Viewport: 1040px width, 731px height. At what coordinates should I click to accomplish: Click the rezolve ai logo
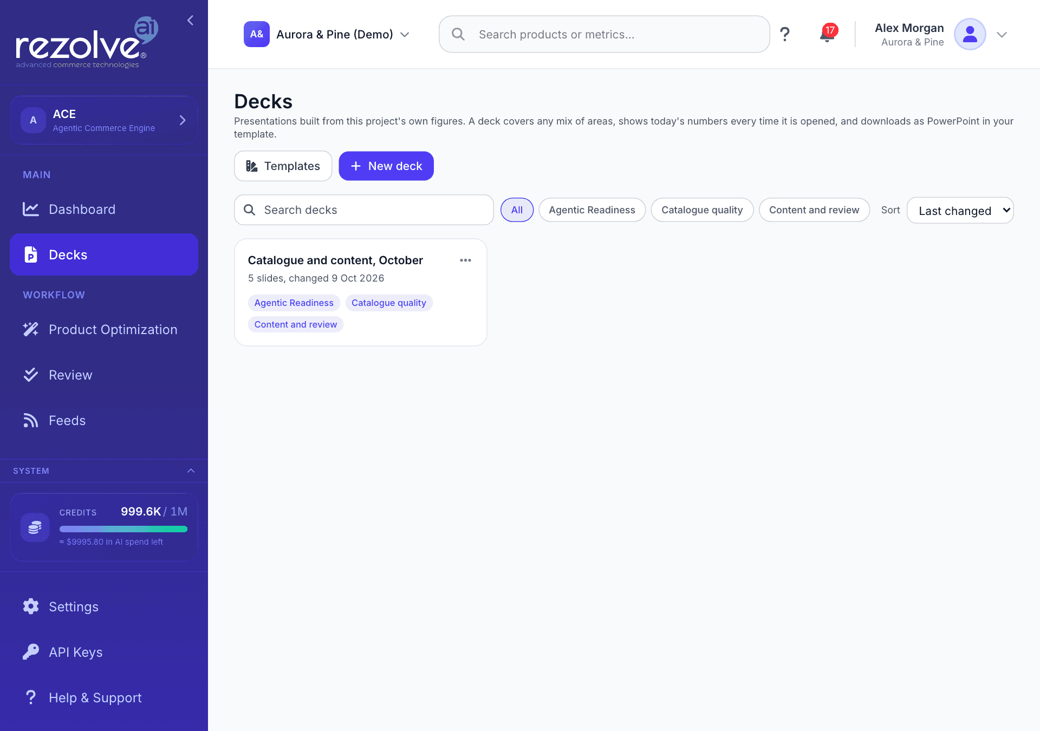point(87,42)
